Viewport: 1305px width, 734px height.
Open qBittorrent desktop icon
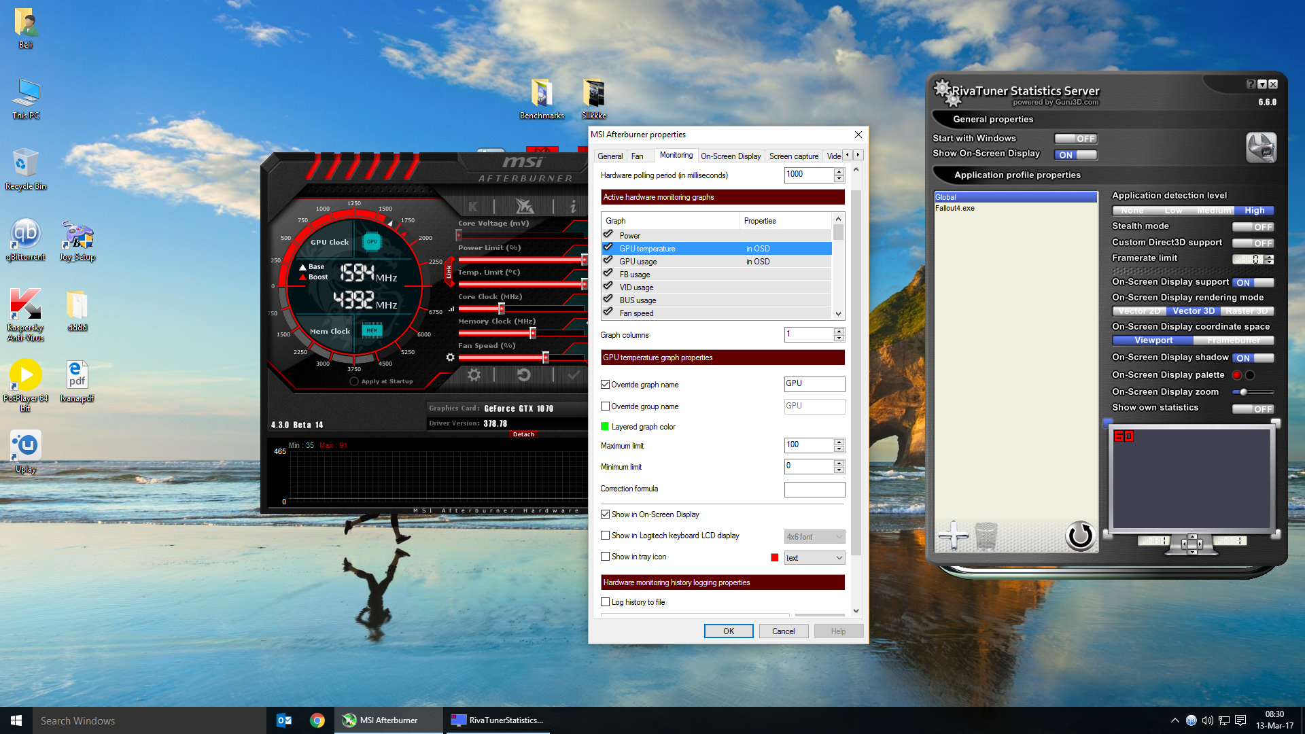26,240
